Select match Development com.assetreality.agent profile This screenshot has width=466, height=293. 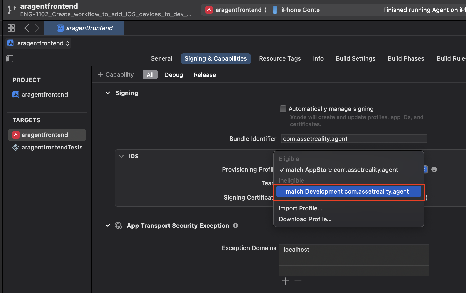tap(347, 192)
